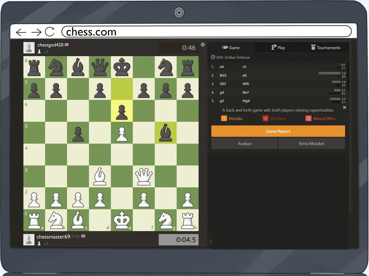Click the Missed Wins count badge
Image resolution: width=369 pixels, height=276 pixels.
308,119
